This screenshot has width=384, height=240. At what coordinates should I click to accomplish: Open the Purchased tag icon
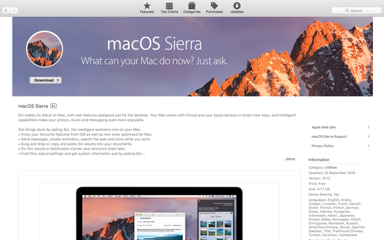tap(214, 6)
